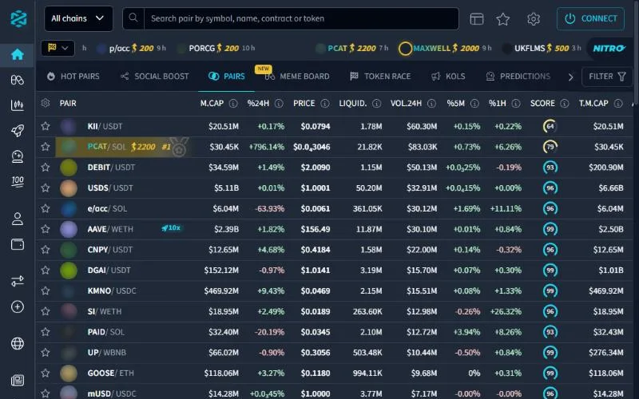Open the Home icon in sidebar
Screen dimensions: 639x399
pos(17,54)
